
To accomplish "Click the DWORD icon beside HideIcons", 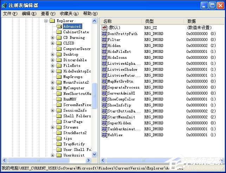I will click(x=104, y=57).
